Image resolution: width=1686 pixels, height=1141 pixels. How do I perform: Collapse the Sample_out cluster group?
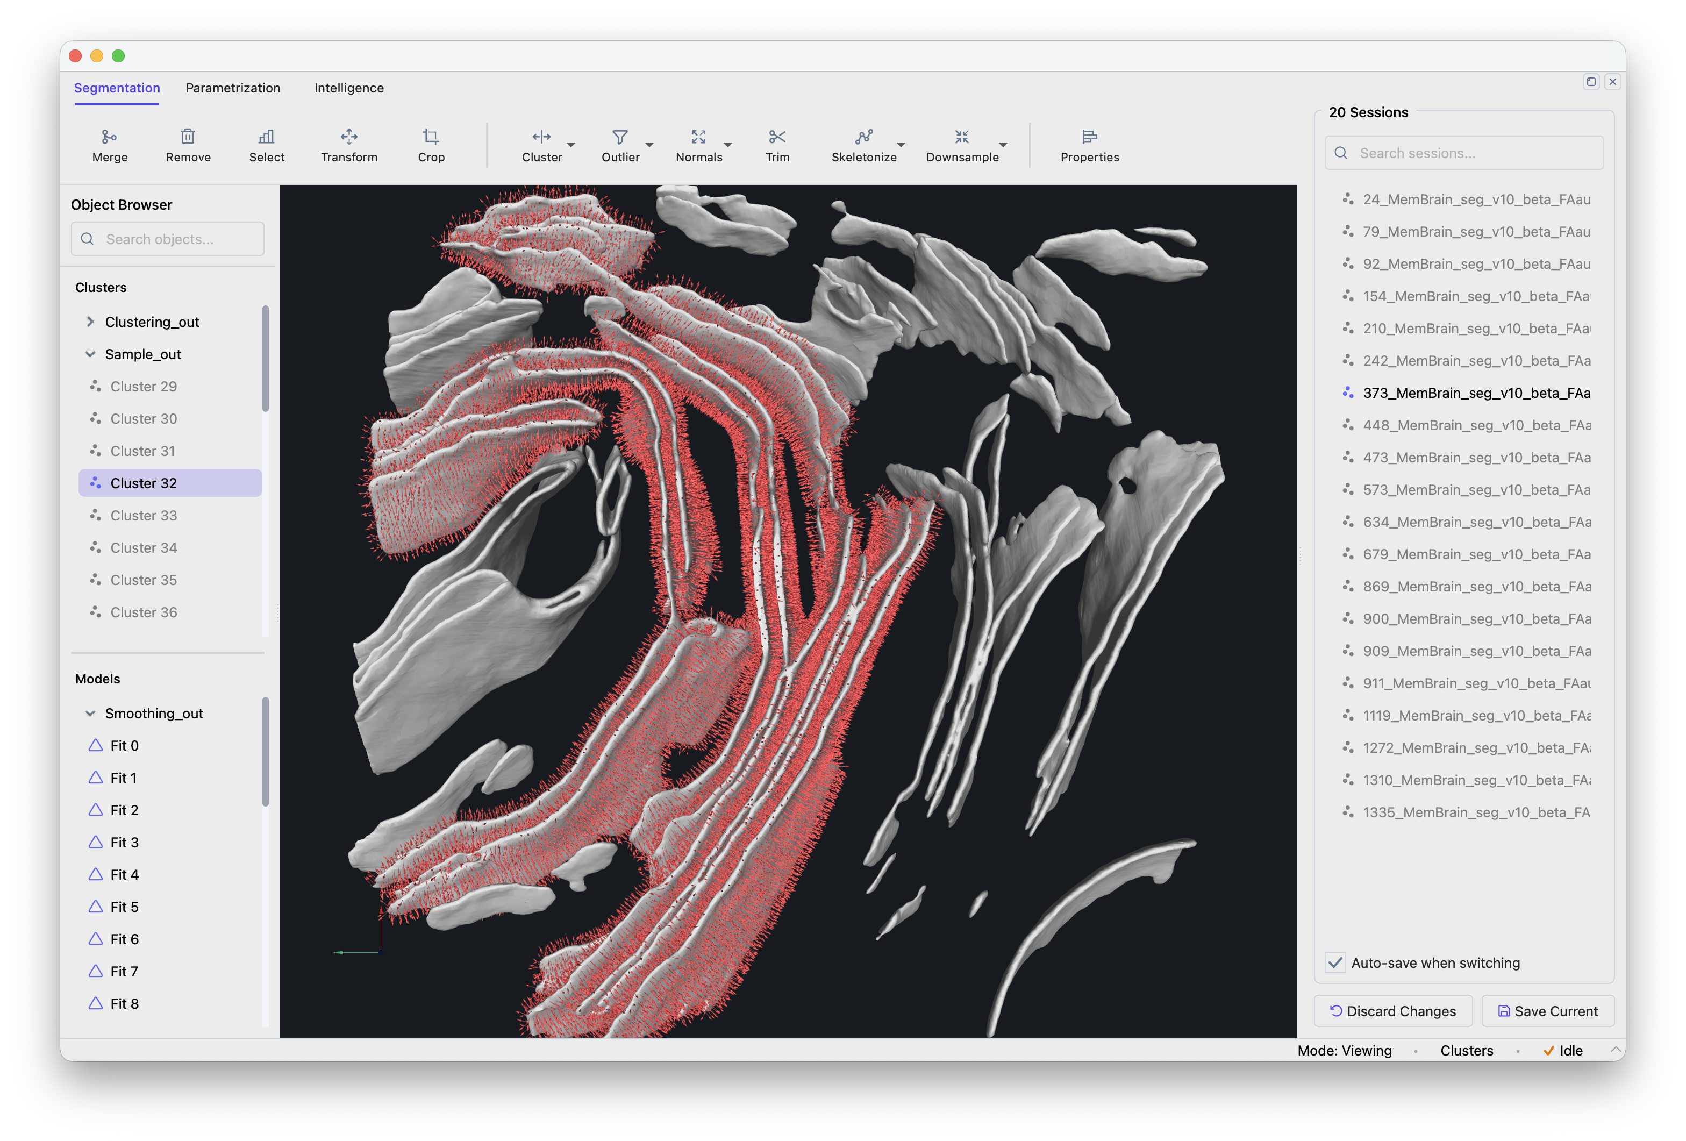point(91,354)
